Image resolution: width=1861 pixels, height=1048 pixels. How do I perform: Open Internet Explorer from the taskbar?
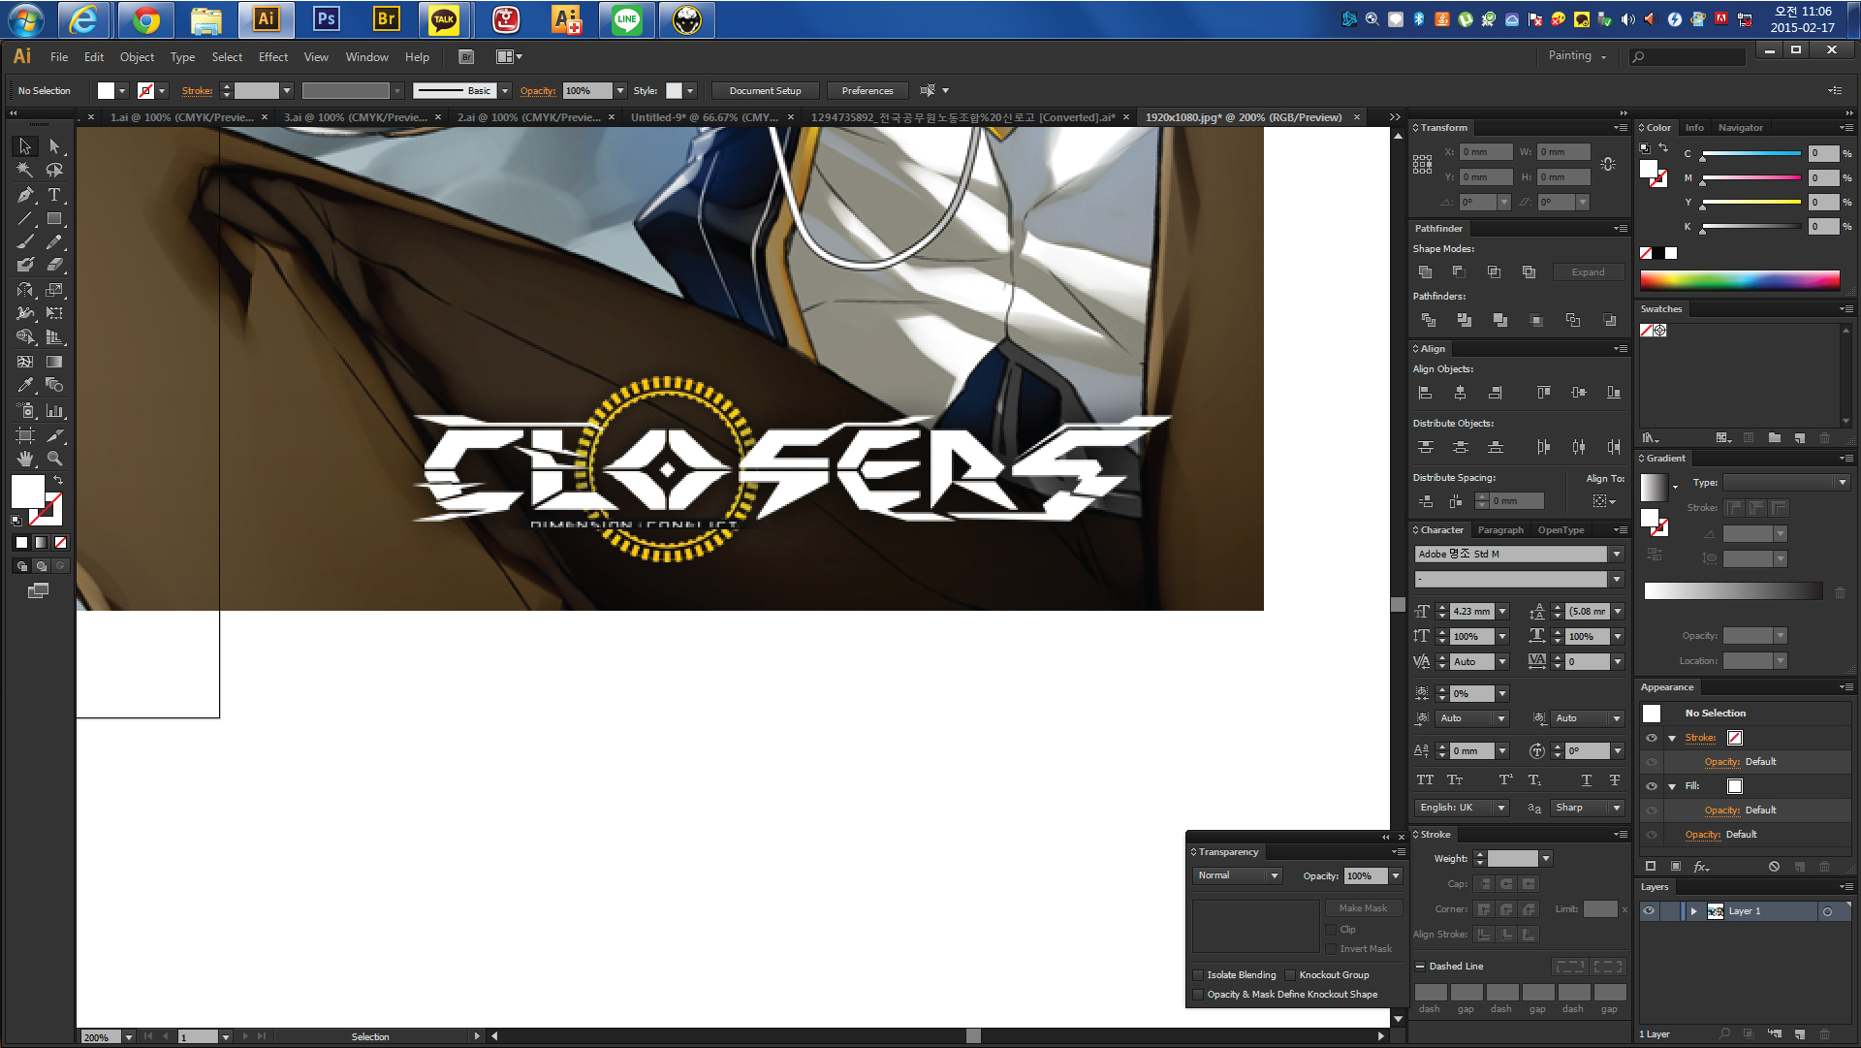click(x=84, y=19)
